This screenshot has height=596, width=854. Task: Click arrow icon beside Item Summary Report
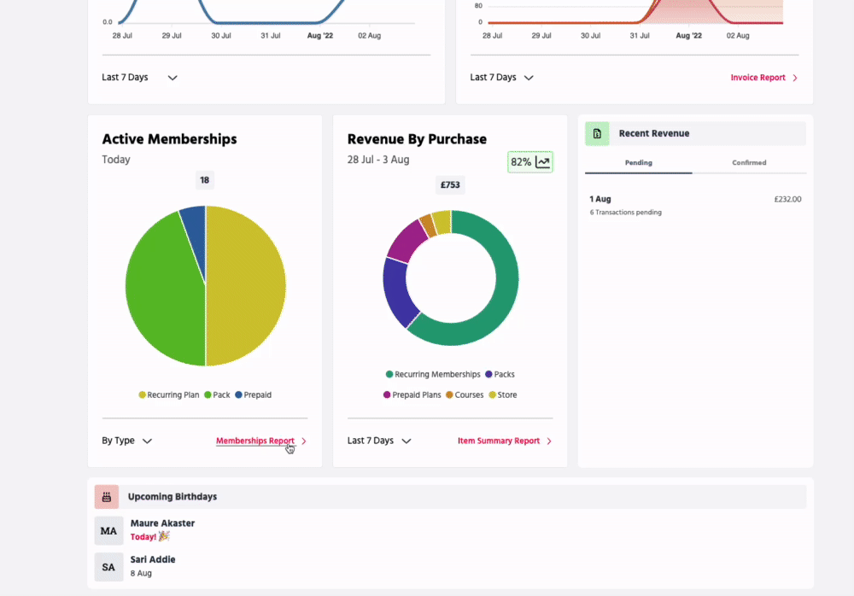[x=549, y=441]
